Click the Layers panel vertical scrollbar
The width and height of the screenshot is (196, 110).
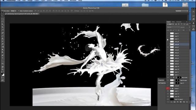pyautogui.click(x=190, y=73)
